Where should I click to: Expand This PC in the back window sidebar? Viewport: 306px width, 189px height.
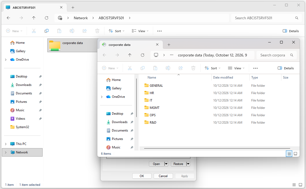(x=6, y=144)
